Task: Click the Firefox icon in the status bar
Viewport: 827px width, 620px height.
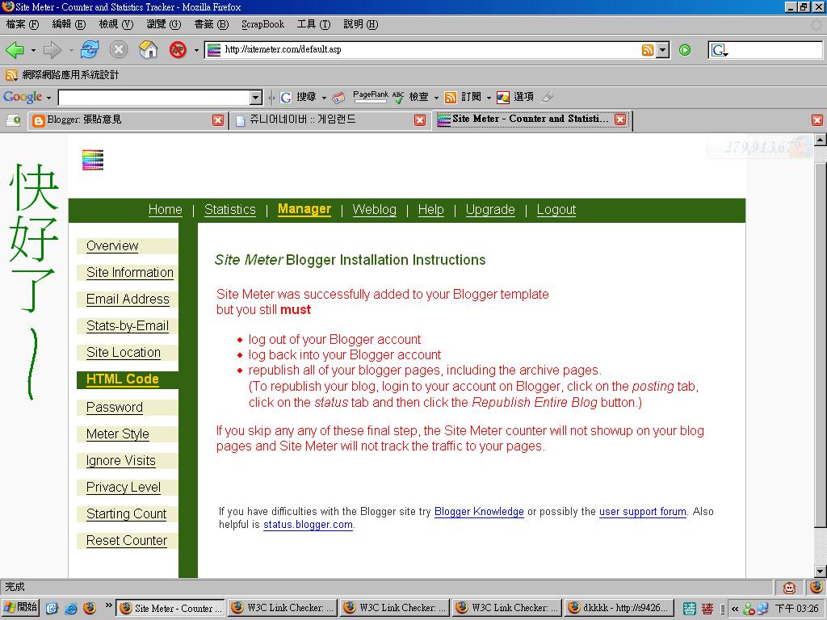Action: (816, 587)
